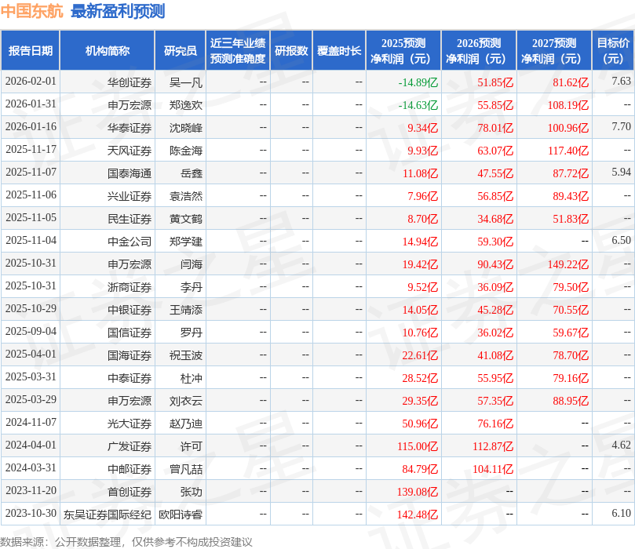635x549 pixels.
Task: Click the 149.22亿 2027 forecast value
Action: pos(568,264)
